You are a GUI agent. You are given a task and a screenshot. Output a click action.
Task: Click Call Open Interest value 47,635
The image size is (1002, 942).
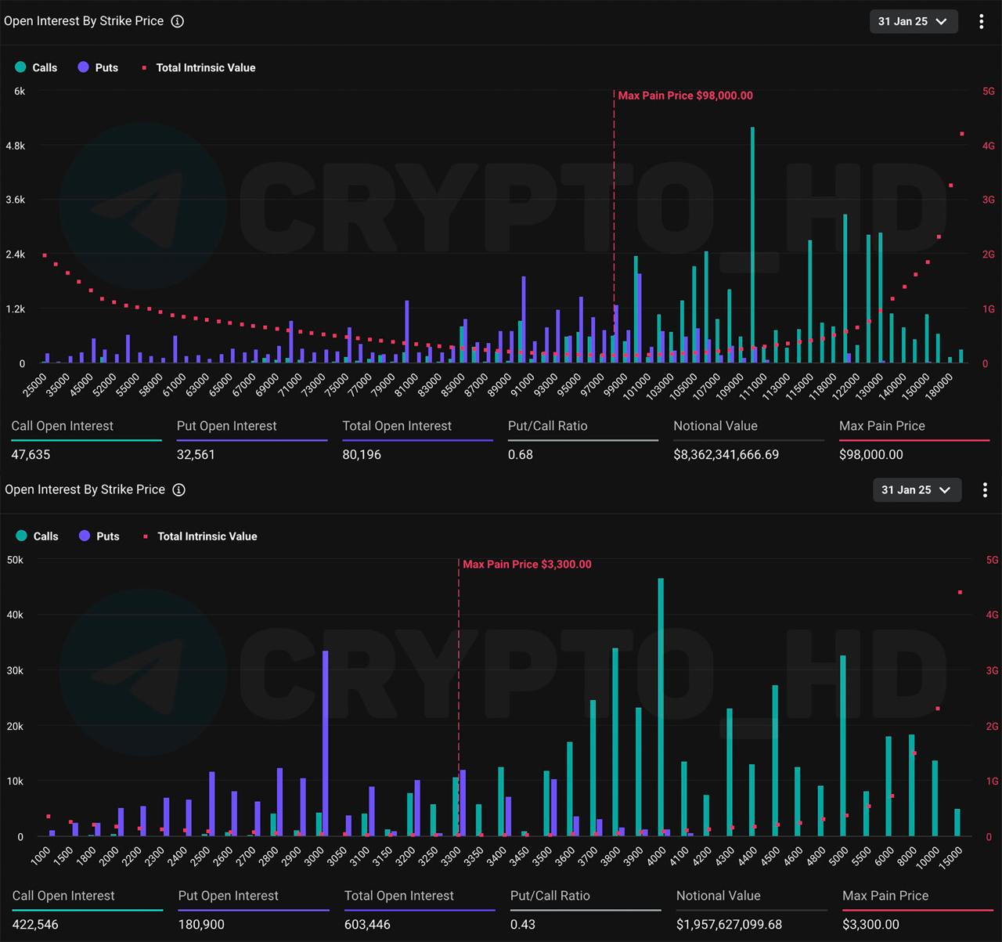point(31,454)
